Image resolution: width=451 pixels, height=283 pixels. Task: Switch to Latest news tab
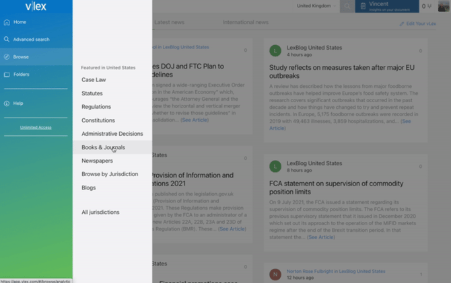169,22
